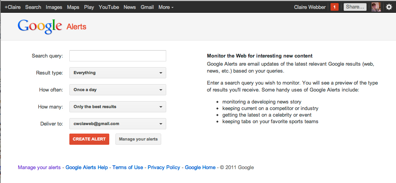396x183 pixels.
Task: Open the More menu in top bar
Action: (x=166, y=7)
